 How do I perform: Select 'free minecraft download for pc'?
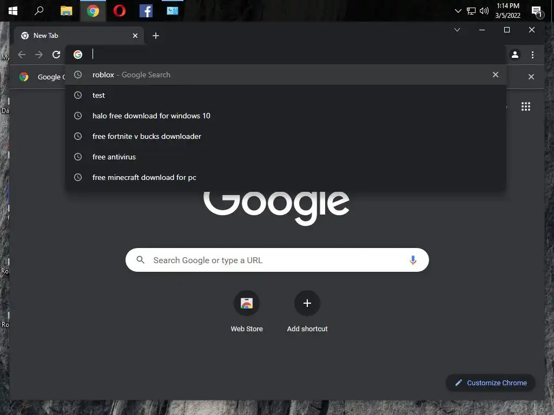pos(286,177)
